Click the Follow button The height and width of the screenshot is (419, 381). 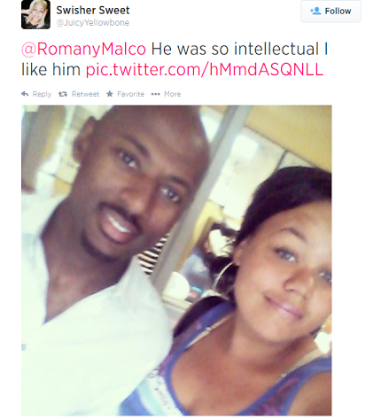tap(330, 12)
